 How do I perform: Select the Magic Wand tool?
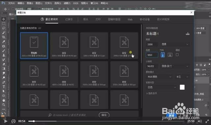pyautogui.click(x=4, y=33)
